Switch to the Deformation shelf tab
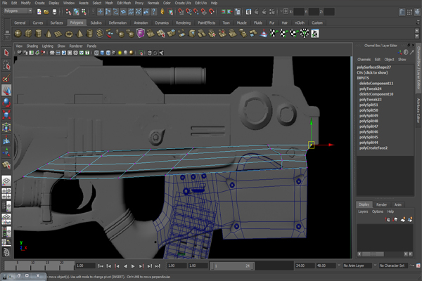Screen dimensions: 422x281 point(117,23)
